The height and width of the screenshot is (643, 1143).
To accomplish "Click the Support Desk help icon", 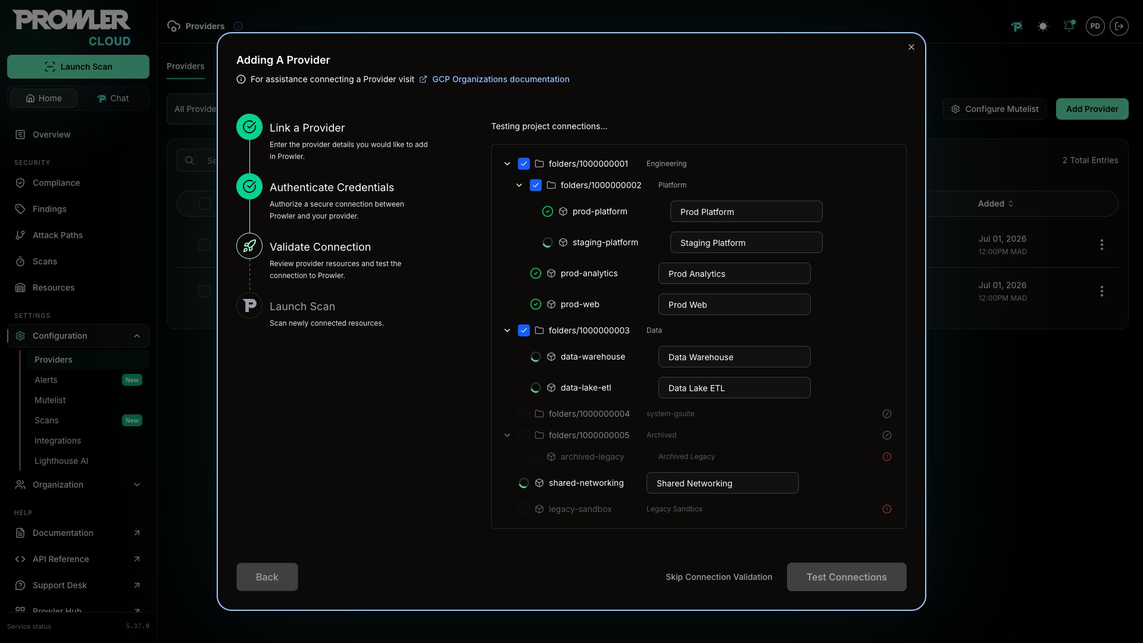I will click(20, 585).
